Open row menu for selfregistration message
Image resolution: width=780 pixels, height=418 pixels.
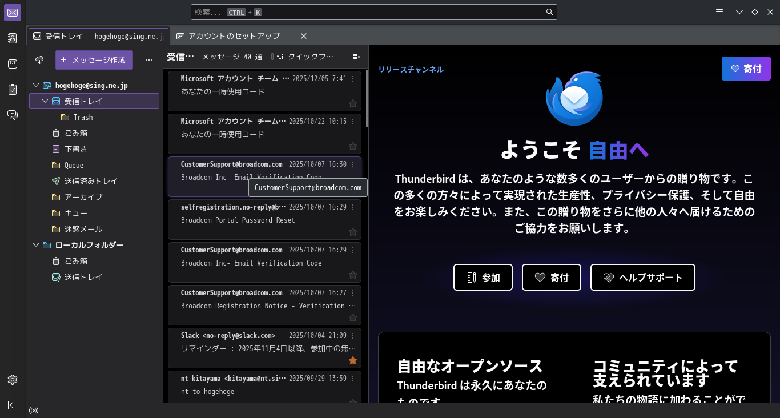[x=353, y=207]
